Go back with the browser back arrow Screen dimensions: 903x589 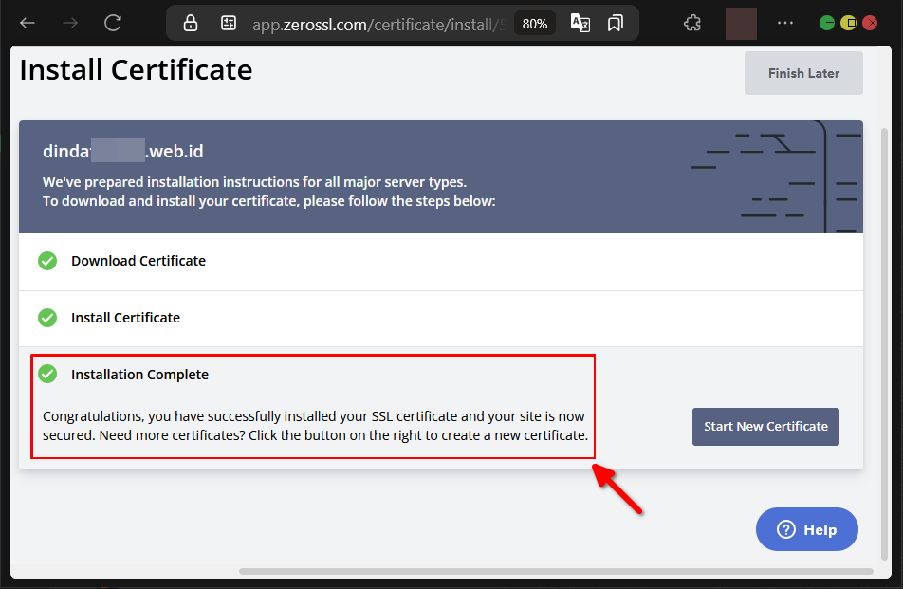(x=28, y=23)
